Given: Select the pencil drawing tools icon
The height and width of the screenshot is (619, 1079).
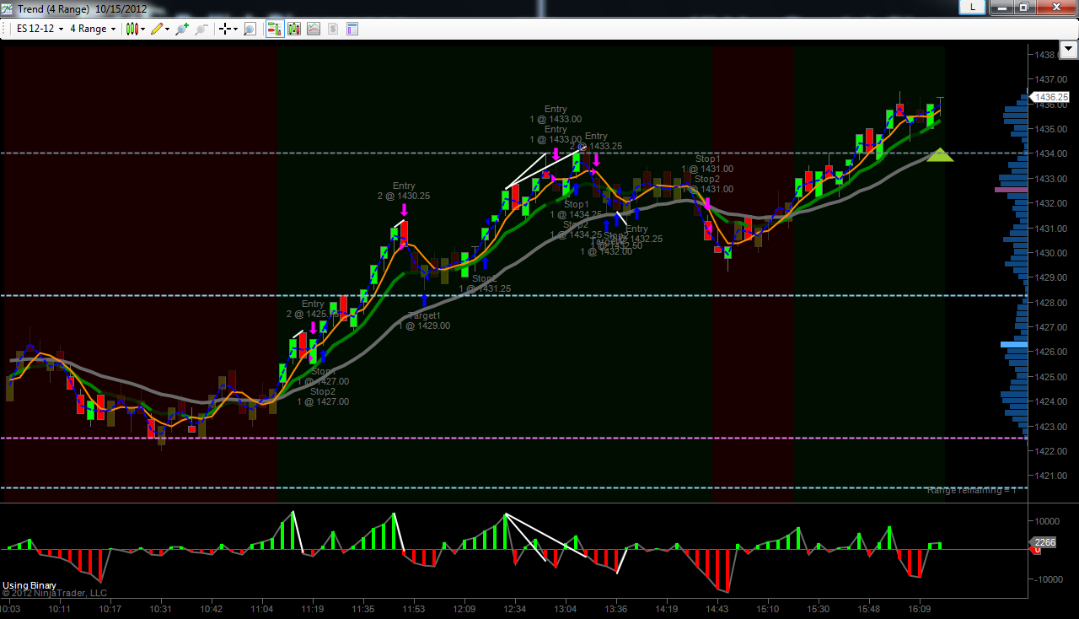Looking at the screenshot, I should 156,29.
